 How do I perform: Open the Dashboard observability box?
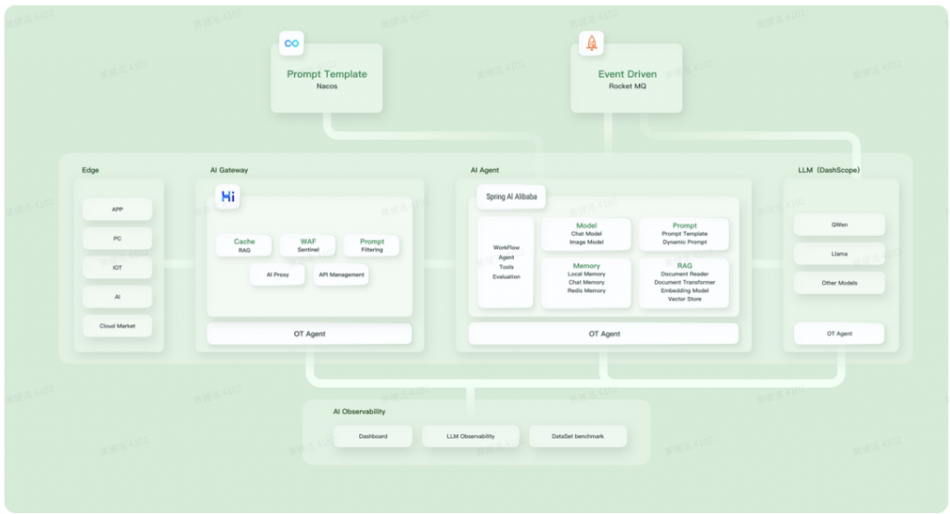tap(373, 436)
